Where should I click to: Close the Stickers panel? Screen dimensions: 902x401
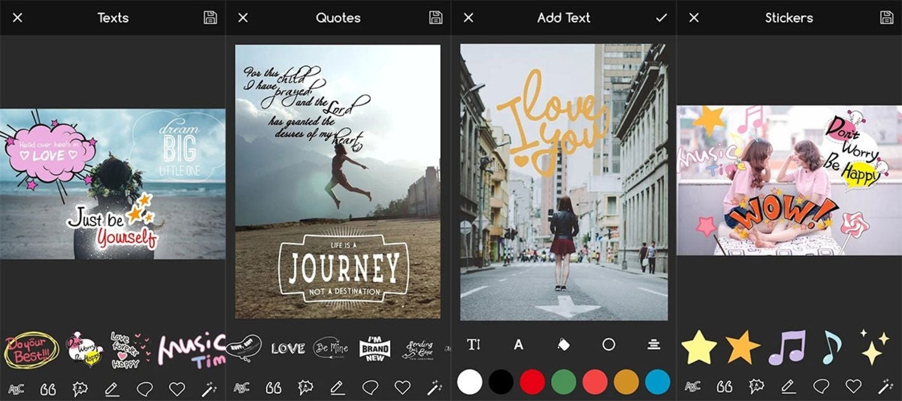tap(693, 17)
